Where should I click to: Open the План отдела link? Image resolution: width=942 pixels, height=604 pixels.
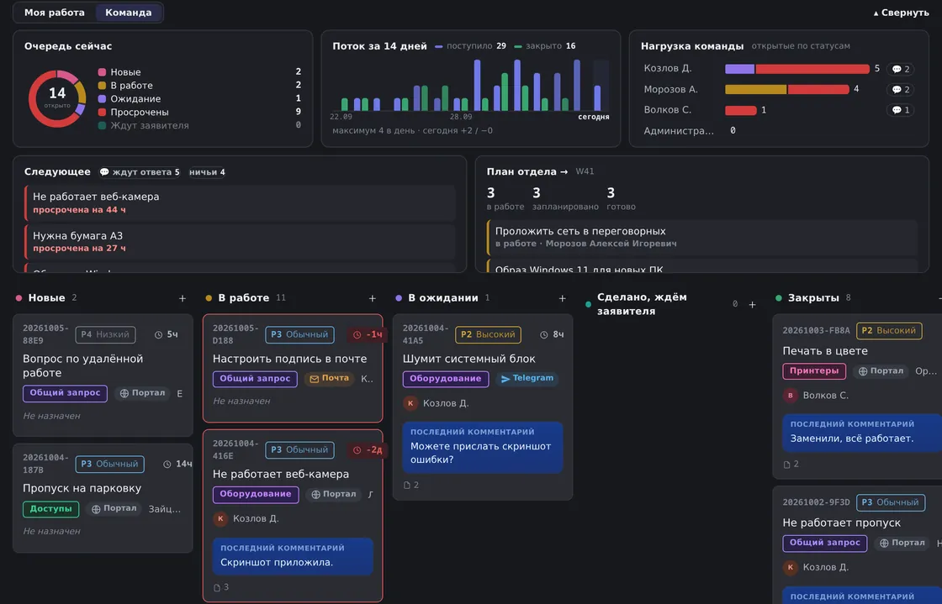[527, 171]
